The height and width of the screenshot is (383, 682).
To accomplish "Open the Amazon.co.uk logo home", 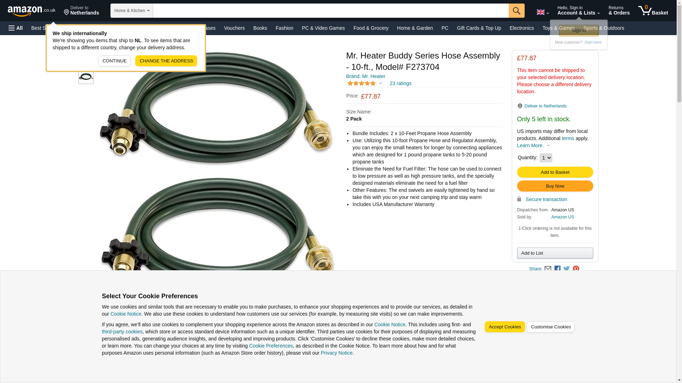I will tap(32, 11).
